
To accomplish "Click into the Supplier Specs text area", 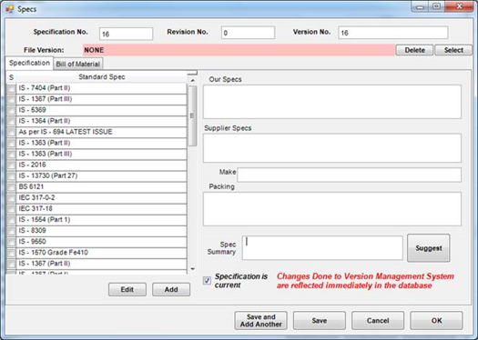I will (x=332, y=148).
